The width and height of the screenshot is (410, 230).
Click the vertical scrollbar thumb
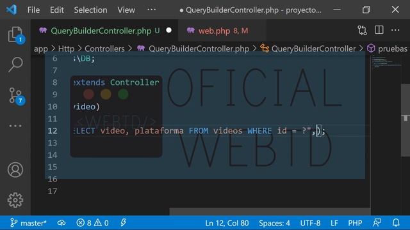click(406, 120)
